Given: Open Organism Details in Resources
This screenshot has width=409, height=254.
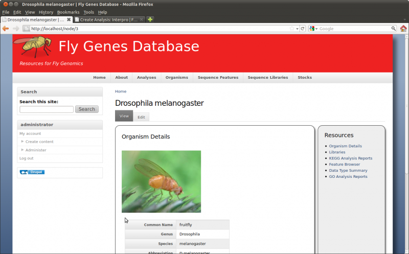Looking at the screenshot, I should click(346, 146).
